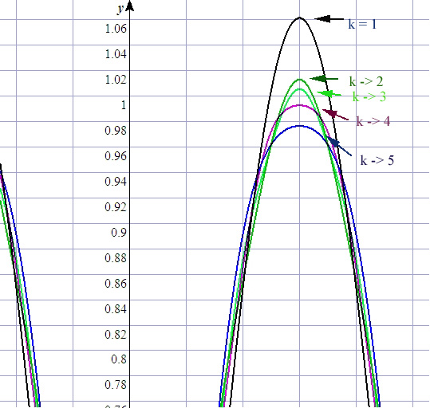Click the black arrow pointing to k = 1 peak
The image size is (430, 408).
click(x=329, y=19)
